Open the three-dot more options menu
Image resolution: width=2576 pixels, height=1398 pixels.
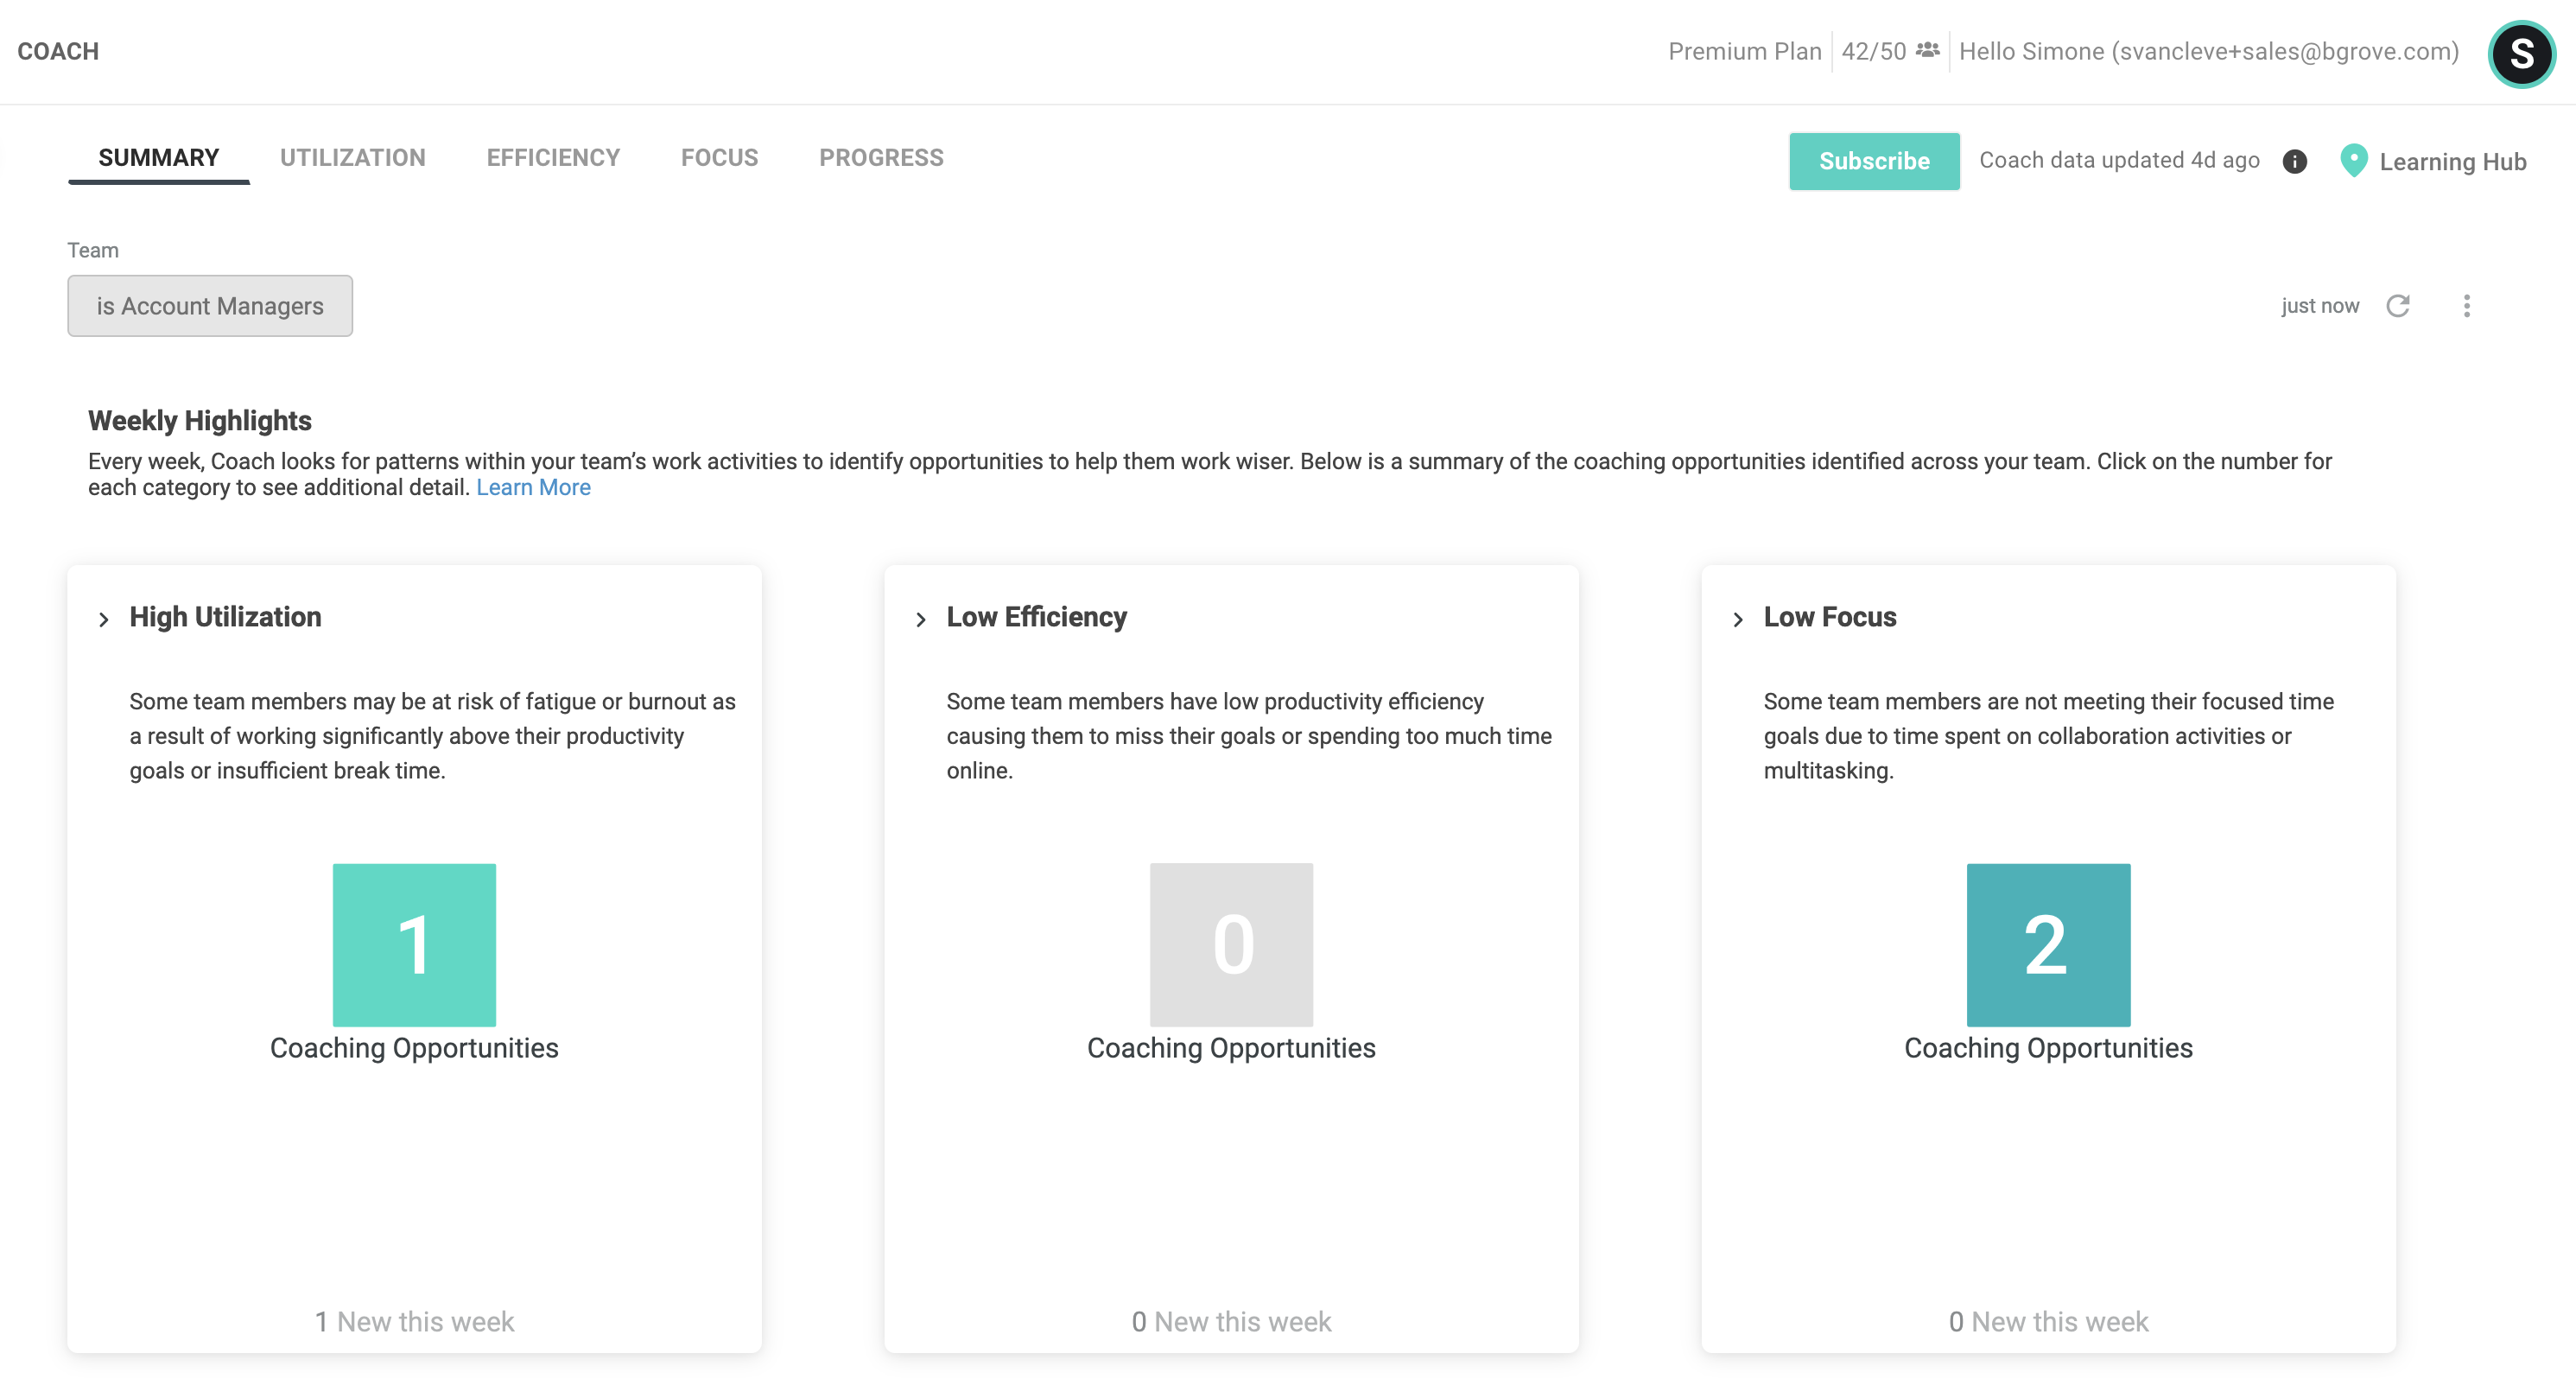click(x=2466, y=306)
